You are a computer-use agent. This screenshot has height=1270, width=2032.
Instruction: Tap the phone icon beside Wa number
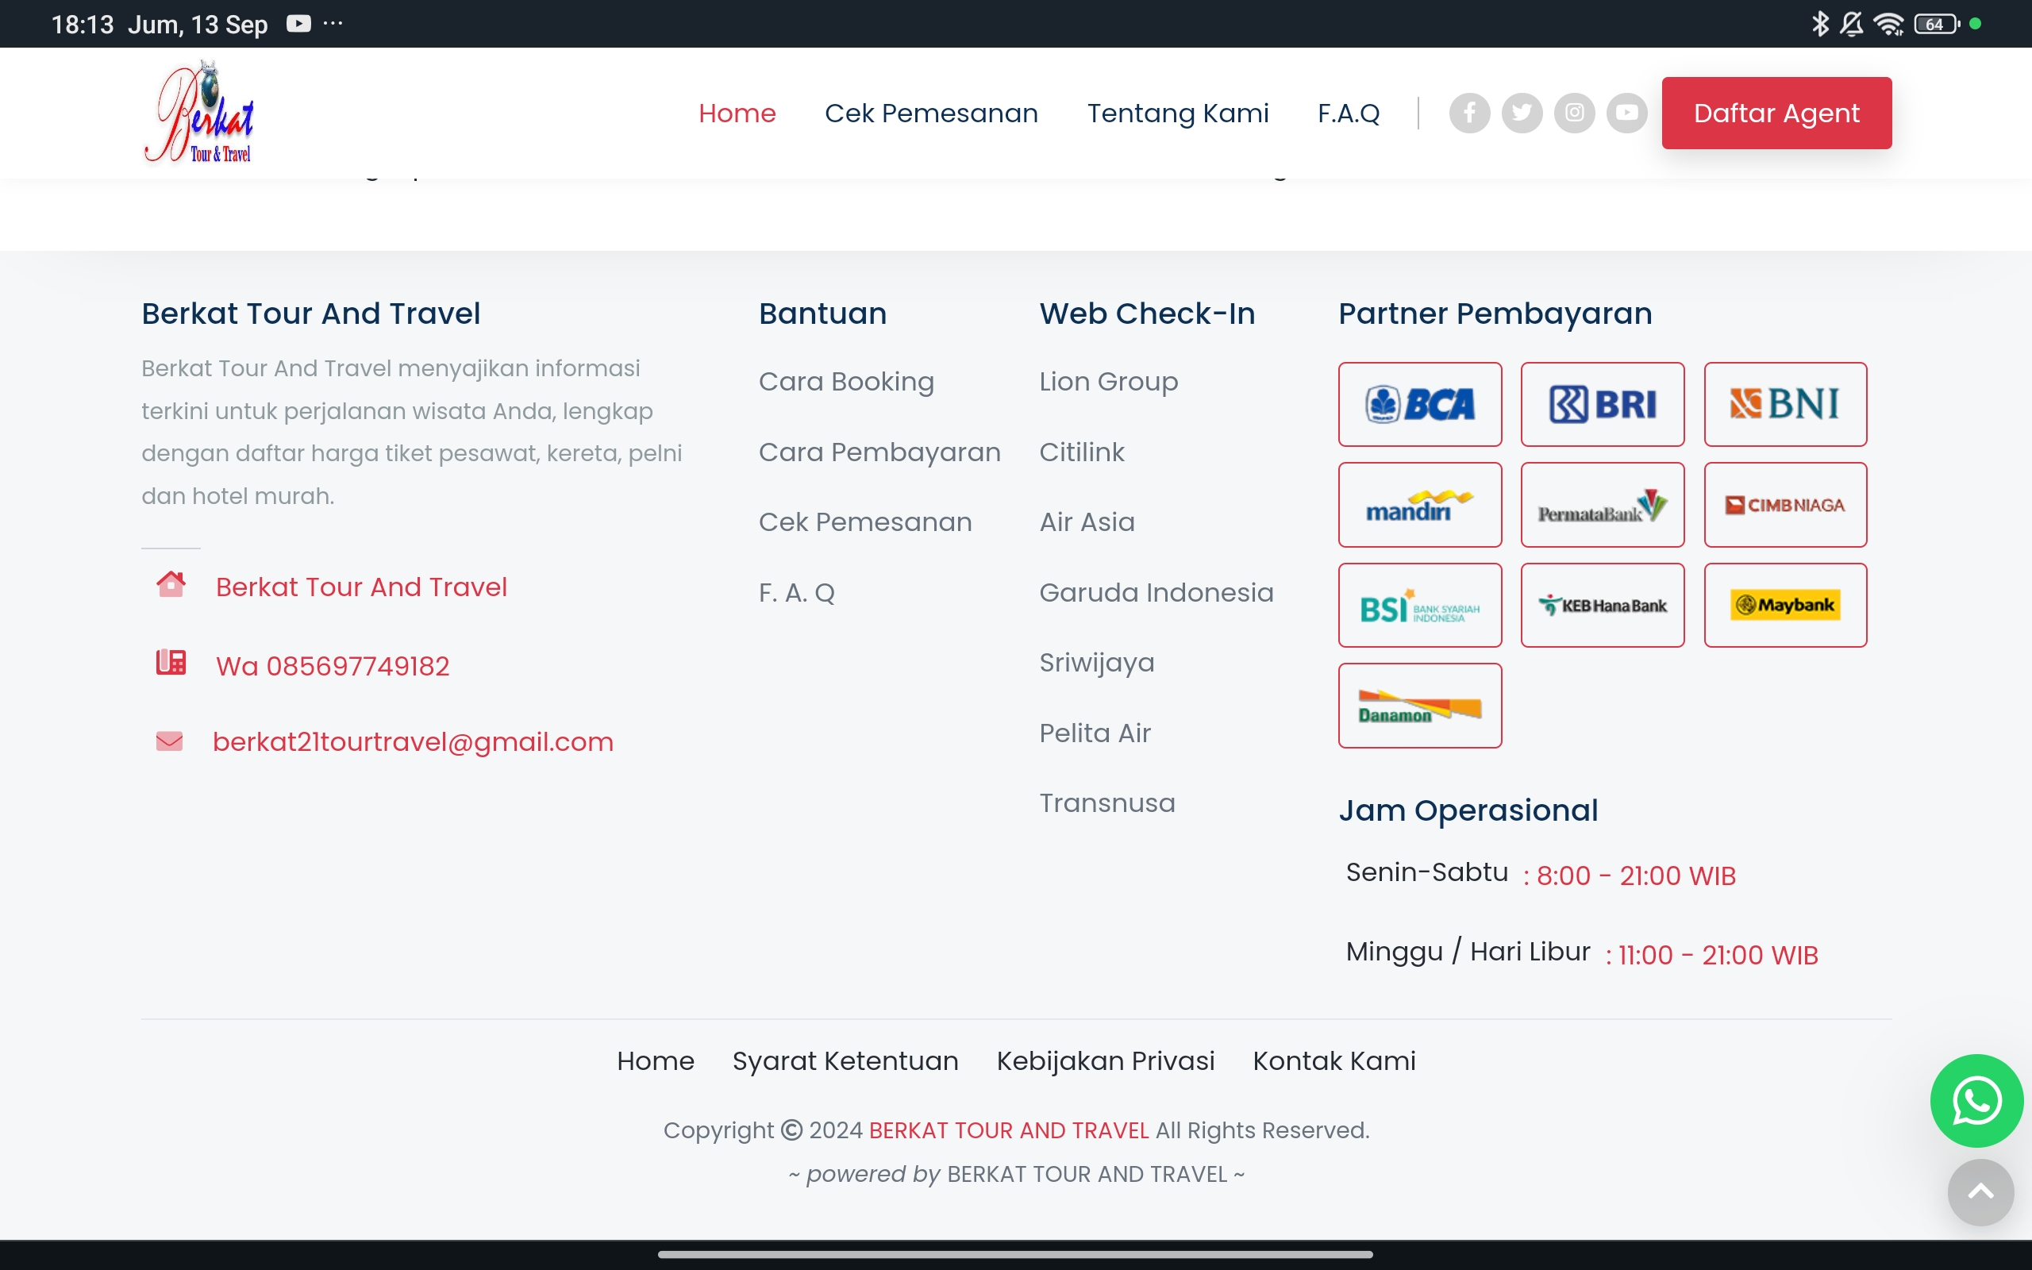click(171, 662)
